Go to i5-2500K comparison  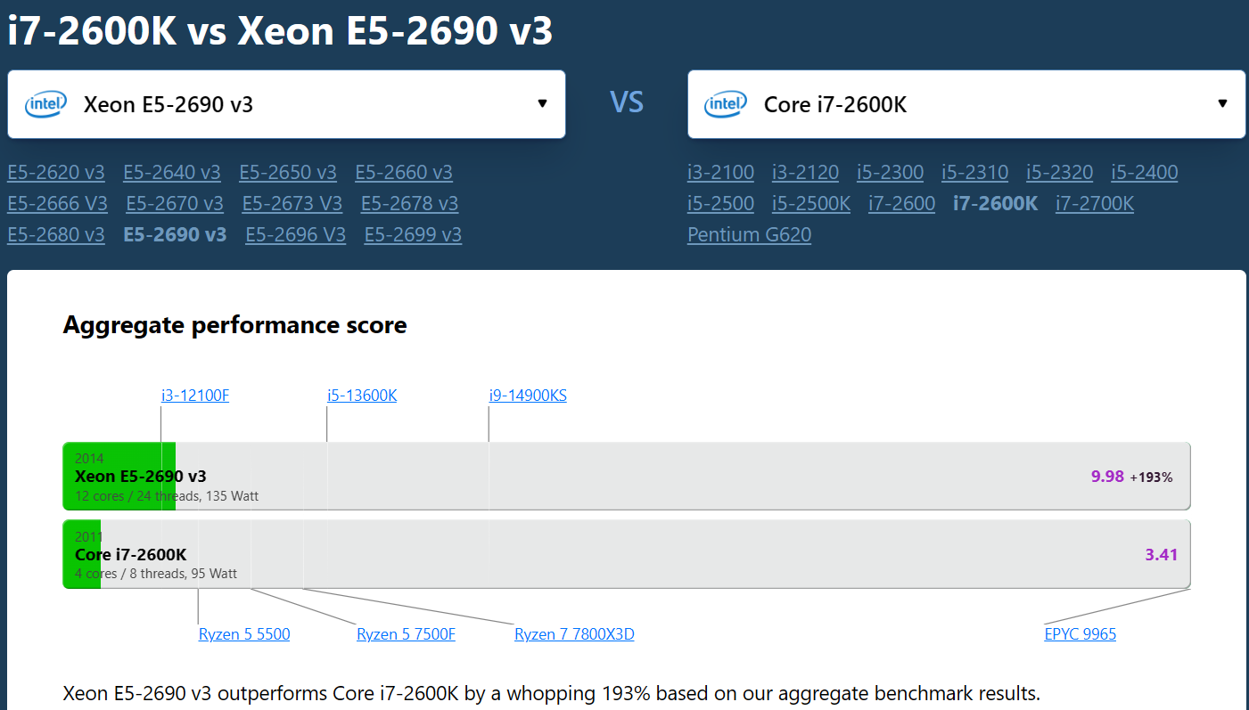[811, 204]
